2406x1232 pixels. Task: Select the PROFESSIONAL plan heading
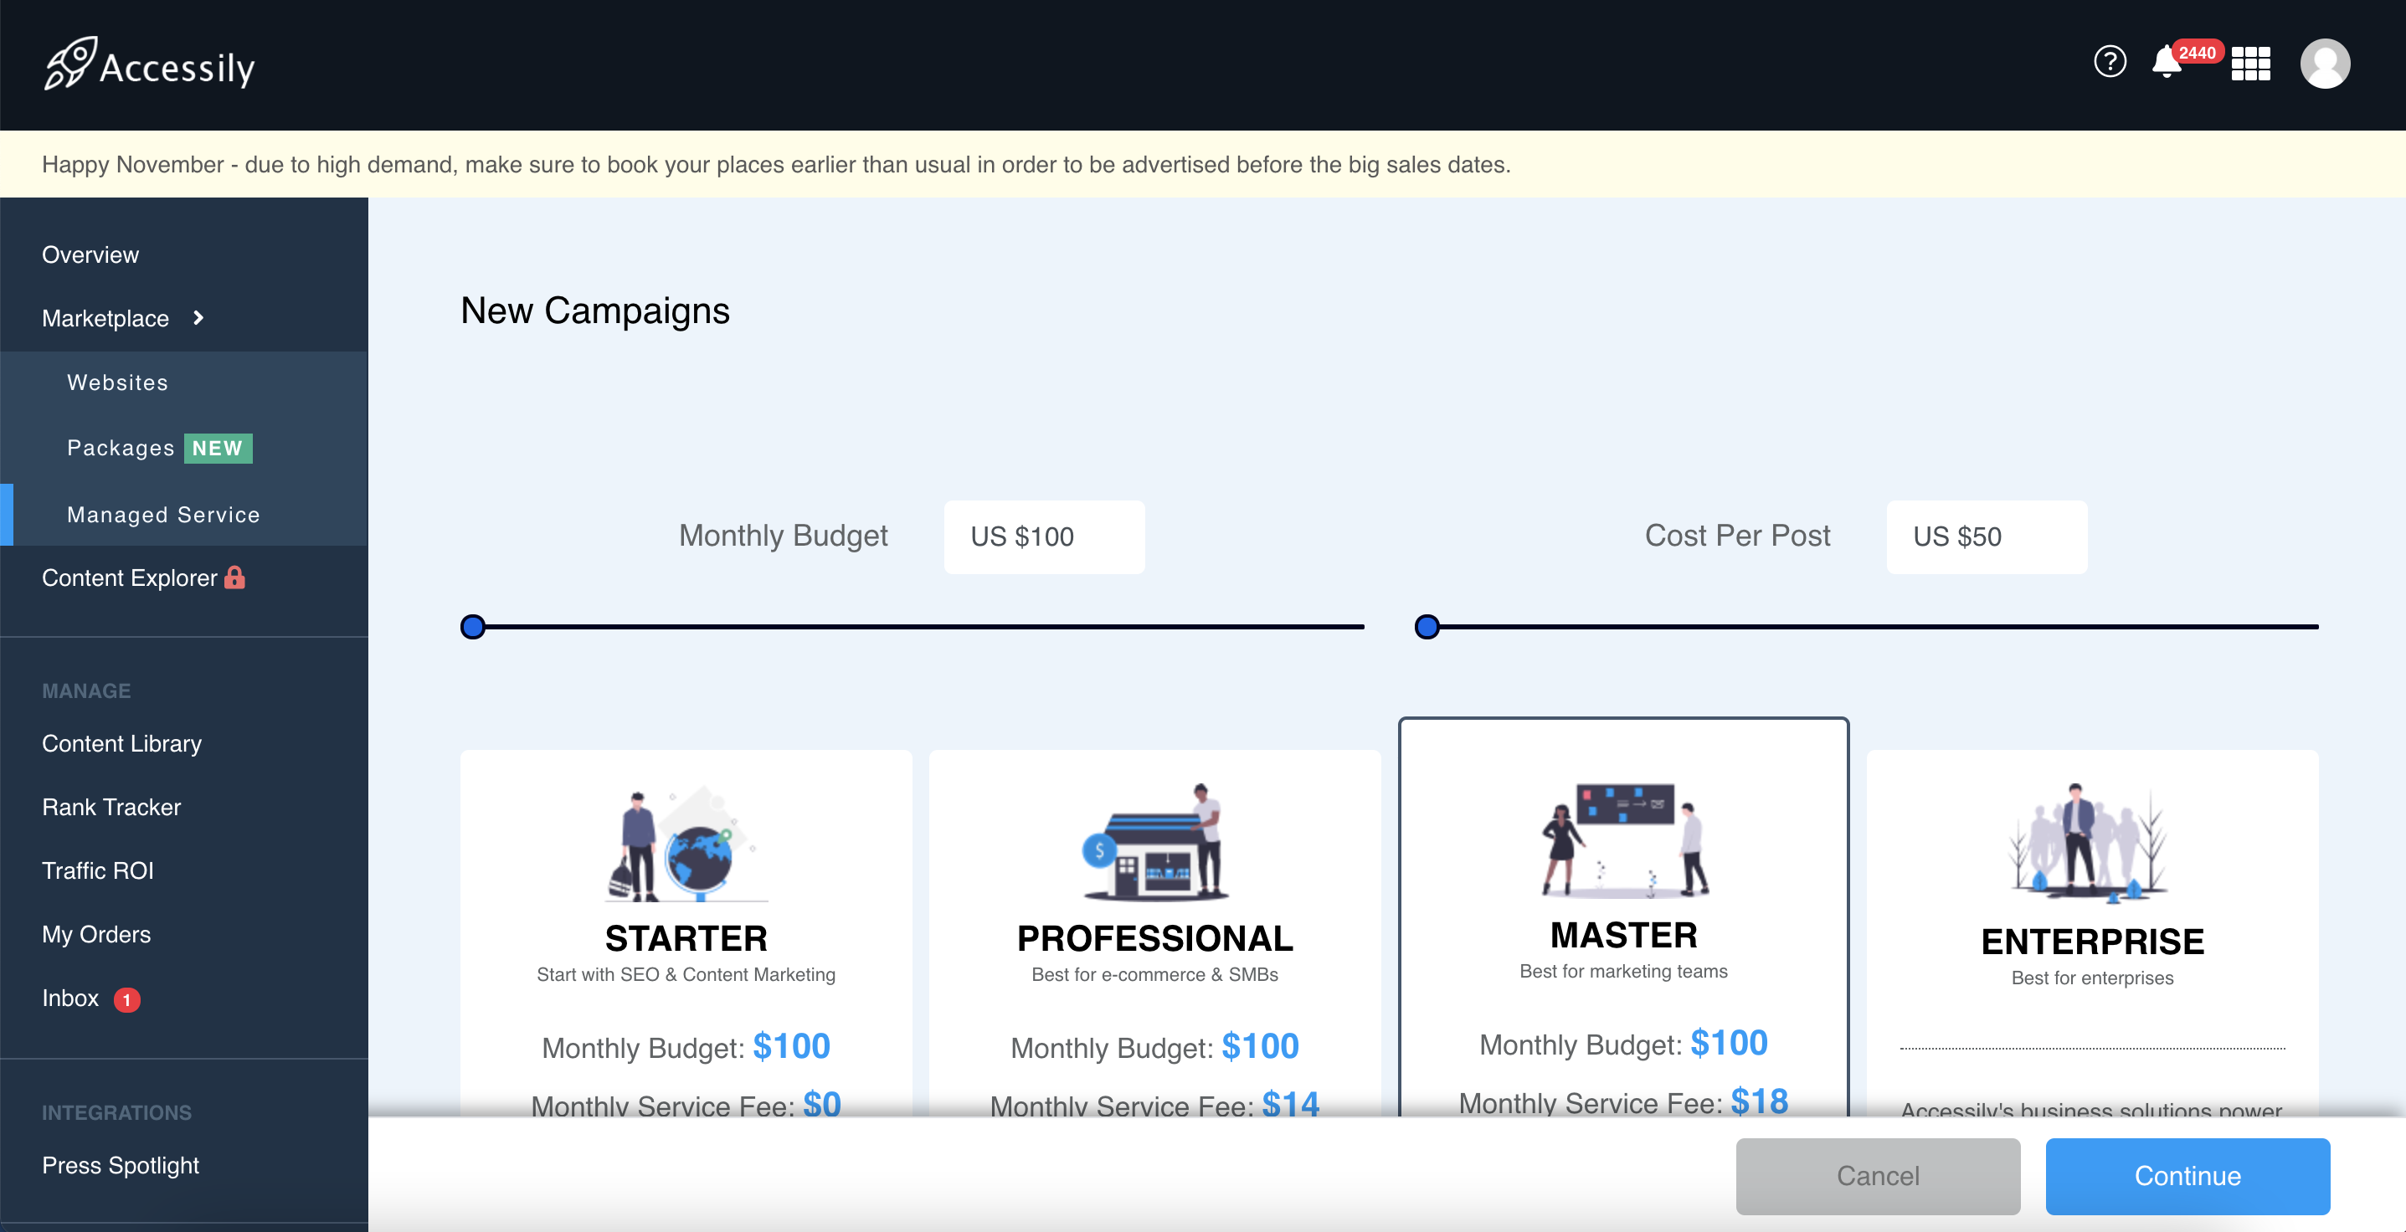pos(1154,939)
